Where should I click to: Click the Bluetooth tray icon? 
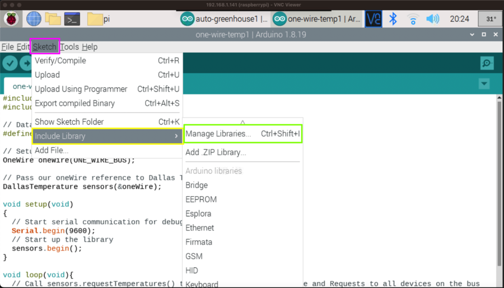pos(393,19)
